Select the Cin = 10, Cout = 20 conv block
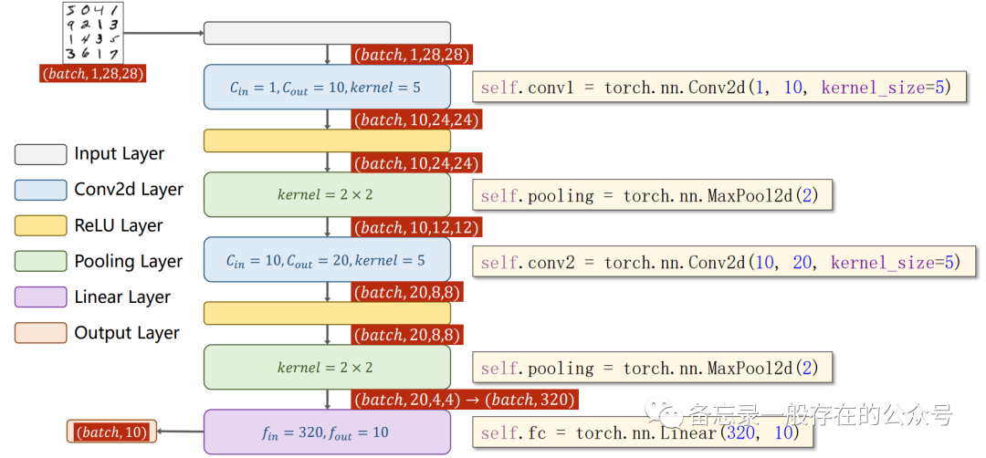The width and height of the screenshot is (986, 458). [x=327, y=259]
